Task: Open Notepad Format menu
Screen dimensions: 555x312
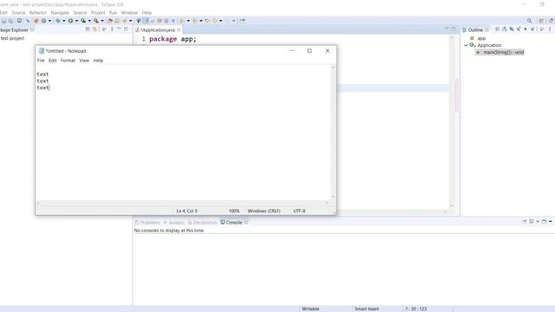Action: pyautogui.click(x=68, y=61)
